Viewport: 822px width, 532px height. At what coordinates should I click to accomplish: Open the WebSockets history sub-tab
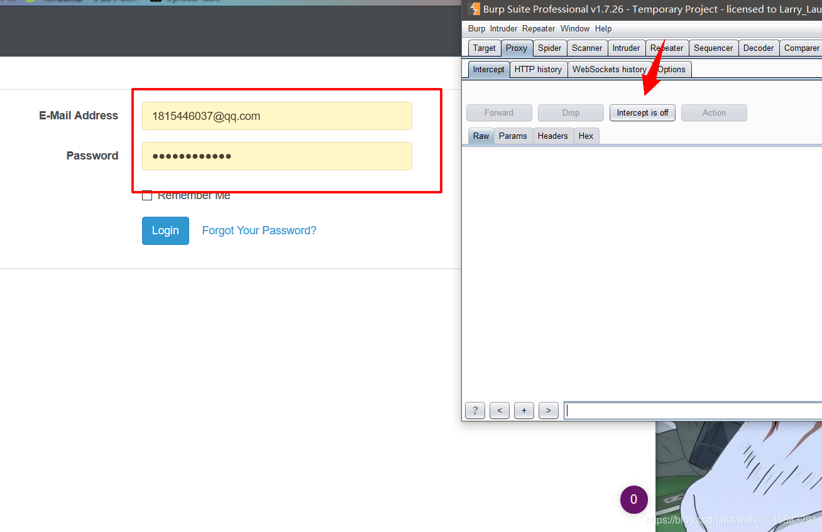click(609, 69)
